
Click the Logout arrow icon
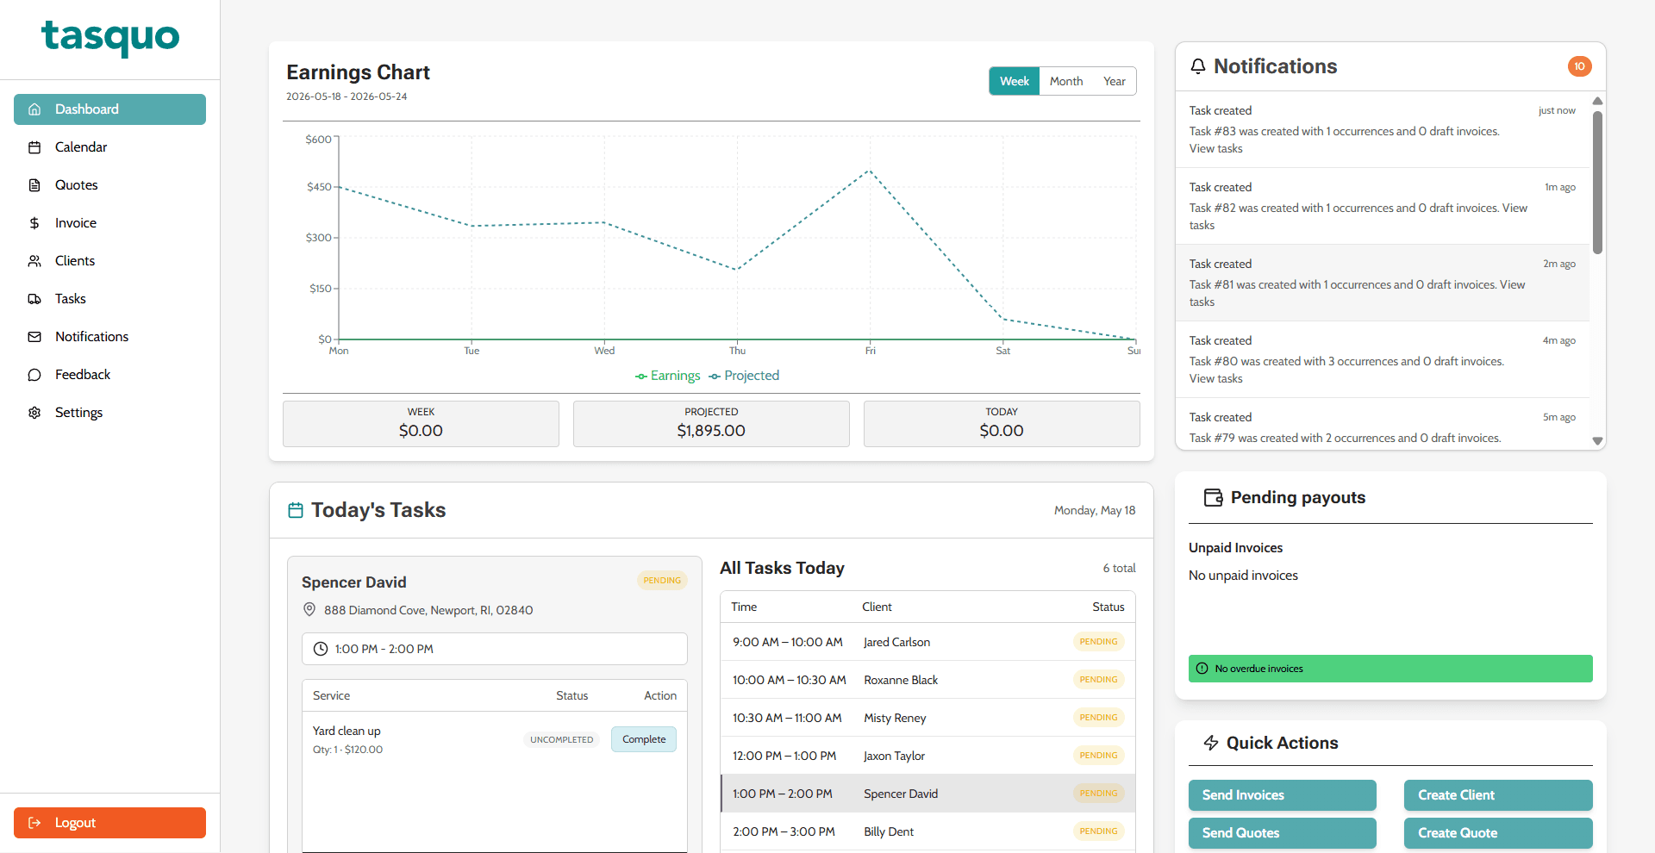(34, 823)
